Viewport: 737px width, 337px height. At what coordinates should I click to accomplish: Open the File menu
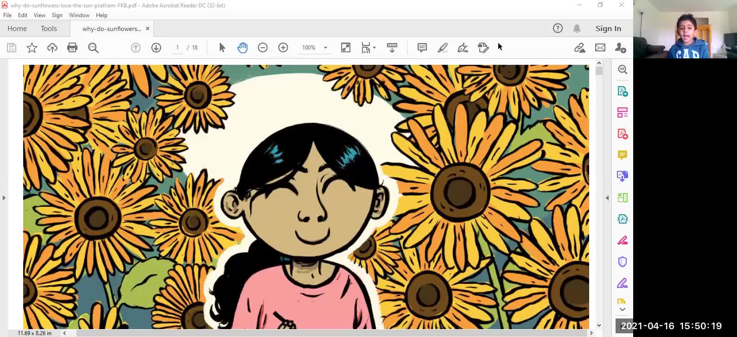click(x=7, y=15)
